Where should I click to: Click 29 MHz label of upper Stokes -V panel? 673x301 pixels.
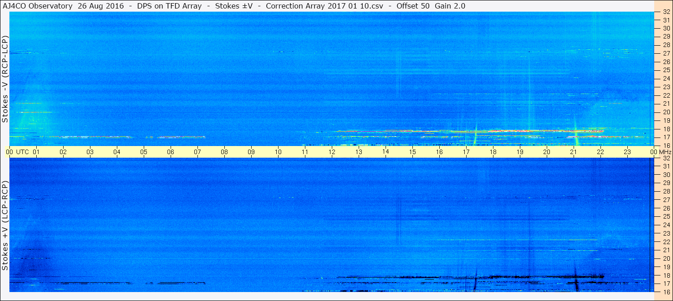pos(666,37)
